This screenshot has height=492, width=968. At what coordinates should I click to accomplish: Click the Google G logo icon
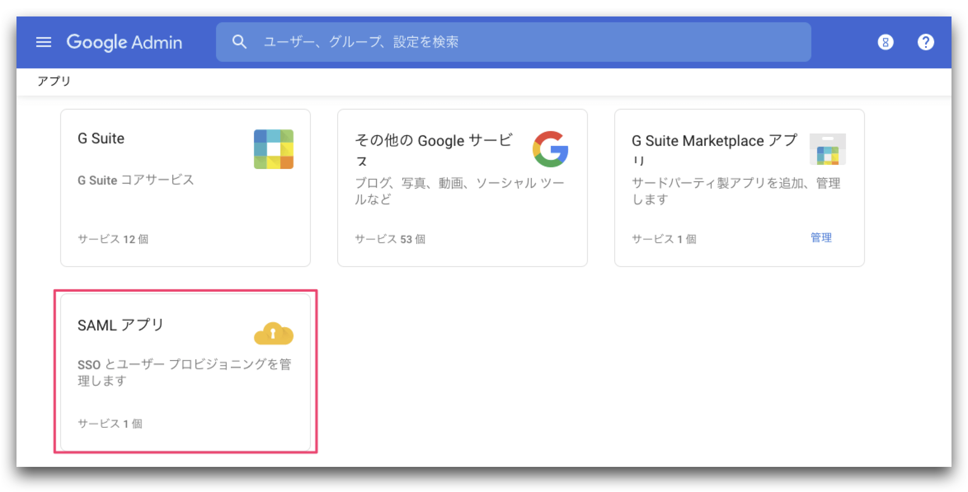coord(550,149)
